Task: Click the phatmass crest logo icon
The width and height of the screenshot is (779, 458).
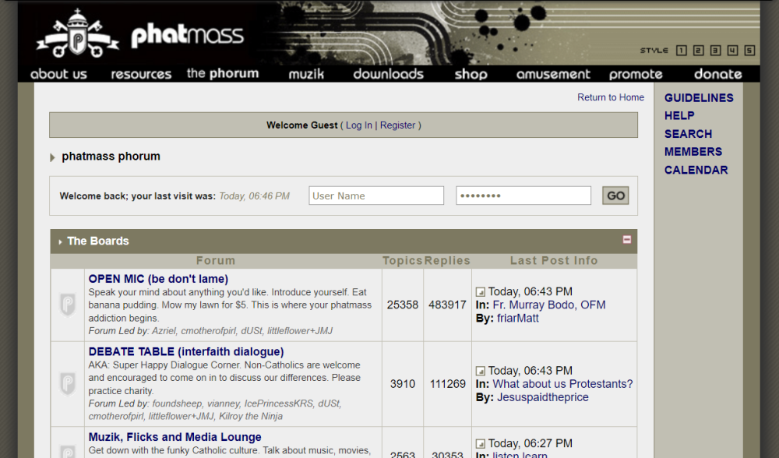Action: tap(77, 33)
